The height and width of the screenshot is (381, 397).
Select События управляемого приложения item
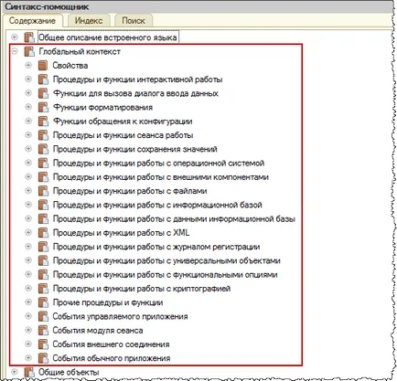(x=120, y=316)
